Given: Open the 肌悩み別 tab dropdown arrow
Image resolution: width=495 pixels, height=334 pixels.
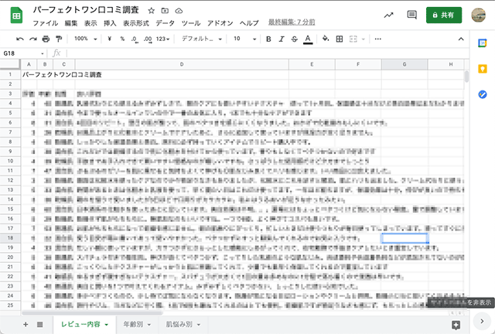Looking at the screenshot, I should click(199, 325).
